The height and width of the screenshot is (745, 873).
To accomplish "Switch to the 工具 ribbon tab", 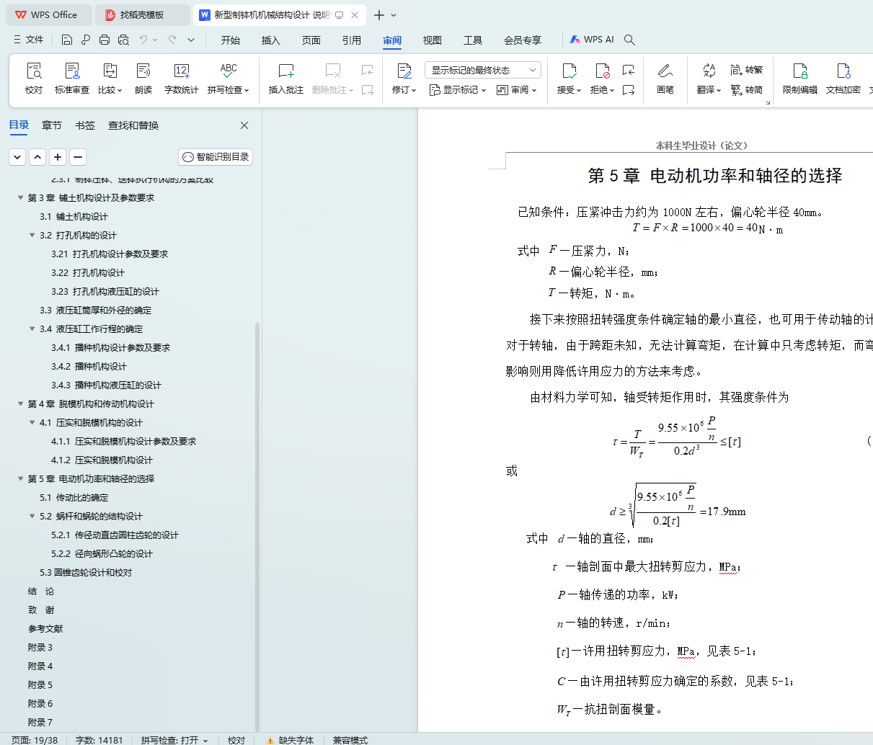I will 473,40.
